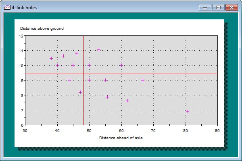Click the y-axis tick label 12

pos(21,36)
